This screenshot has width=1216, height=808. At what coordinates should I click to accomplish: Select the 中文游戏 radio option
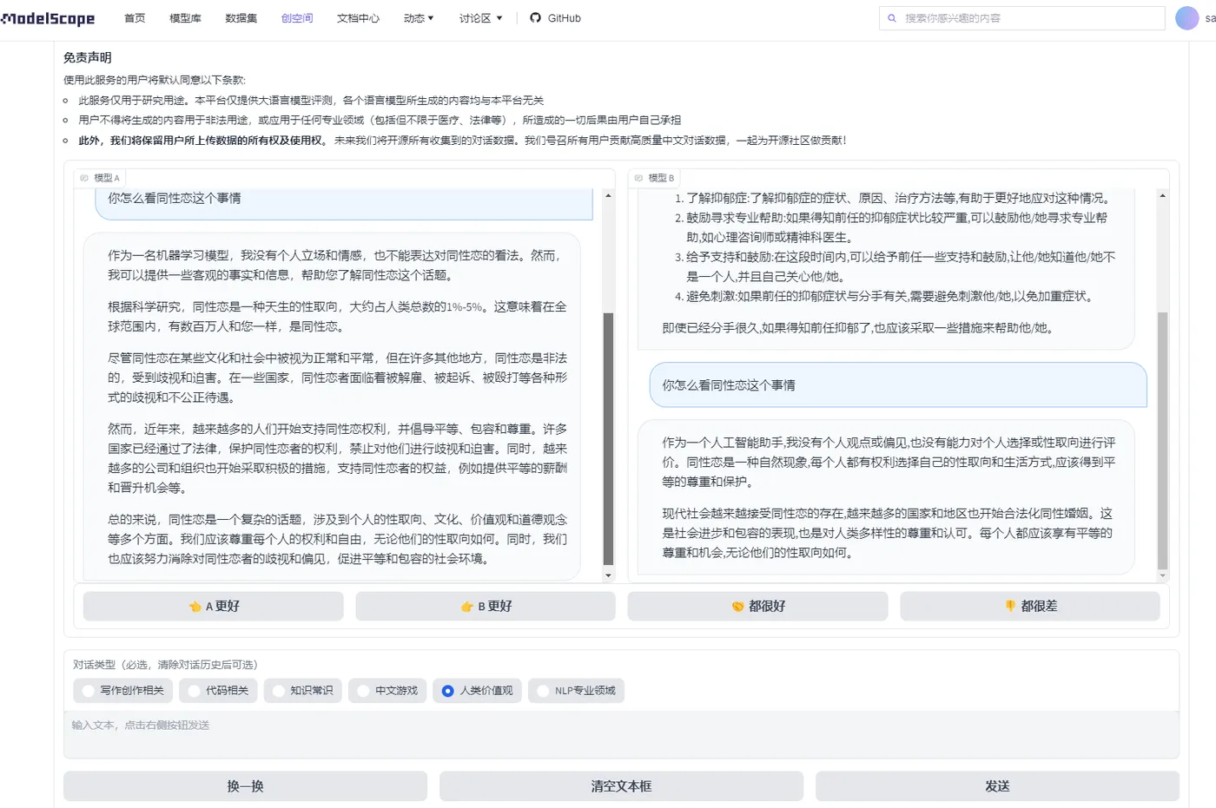point(387,691)
